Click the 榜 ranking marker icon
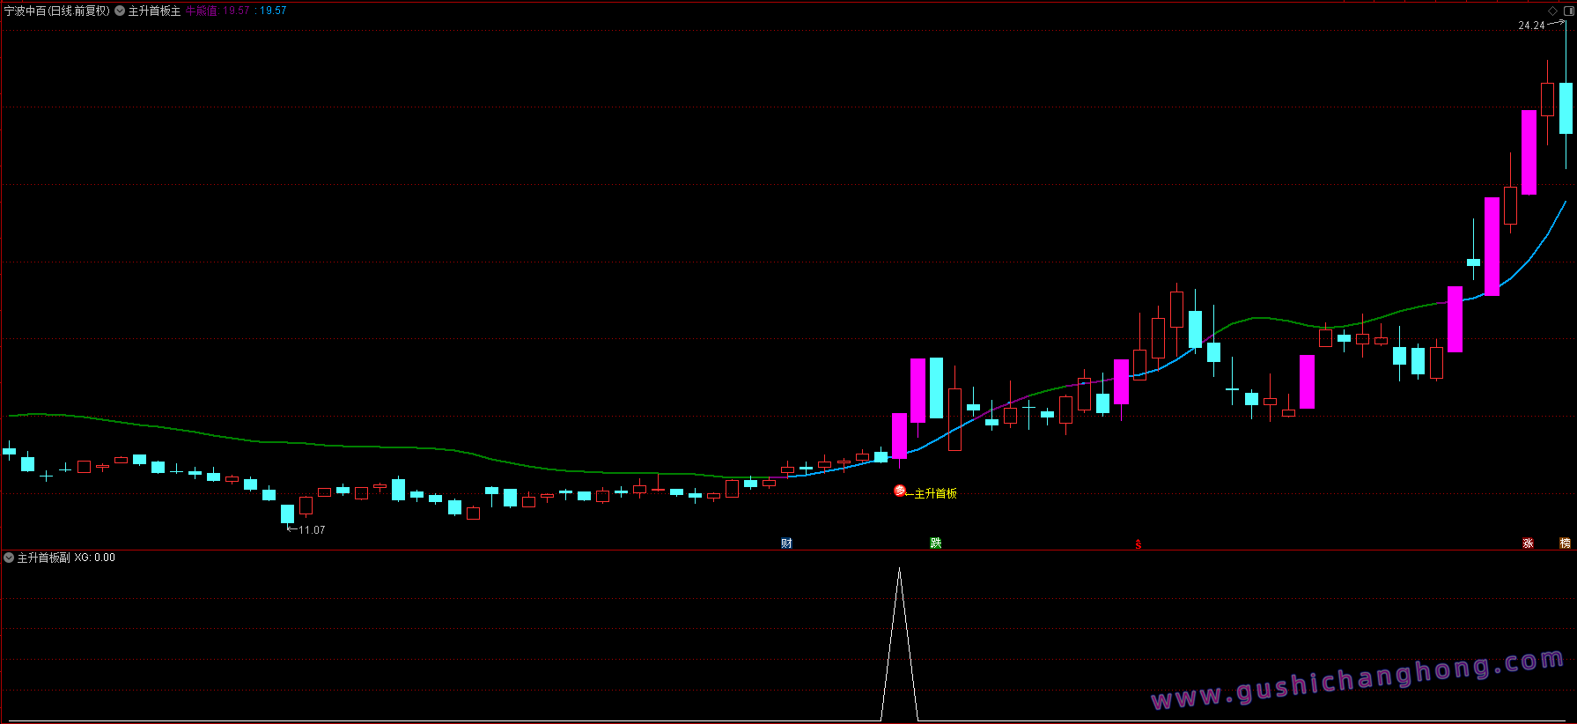The height and width of the screenshot is (724, 1577). tap(1565, 543)
